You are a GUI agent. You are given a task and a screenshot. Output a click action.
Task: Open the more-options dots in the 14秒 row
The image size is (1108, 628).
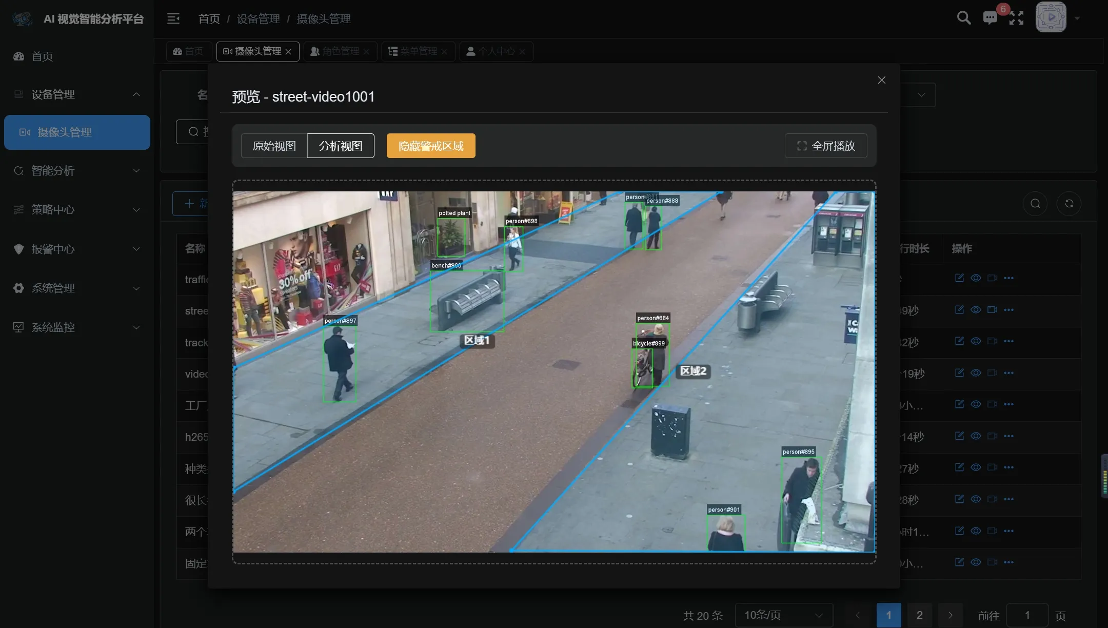click(x=1008, y=436)
